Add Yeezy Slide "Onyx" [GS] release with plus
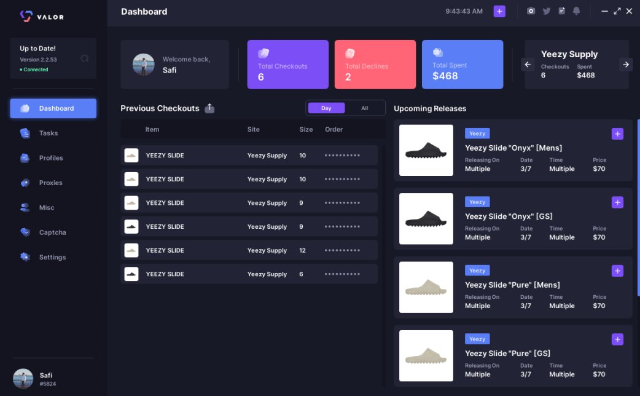Viewport: 640px width, 396px height. click(x=617, y=202)
